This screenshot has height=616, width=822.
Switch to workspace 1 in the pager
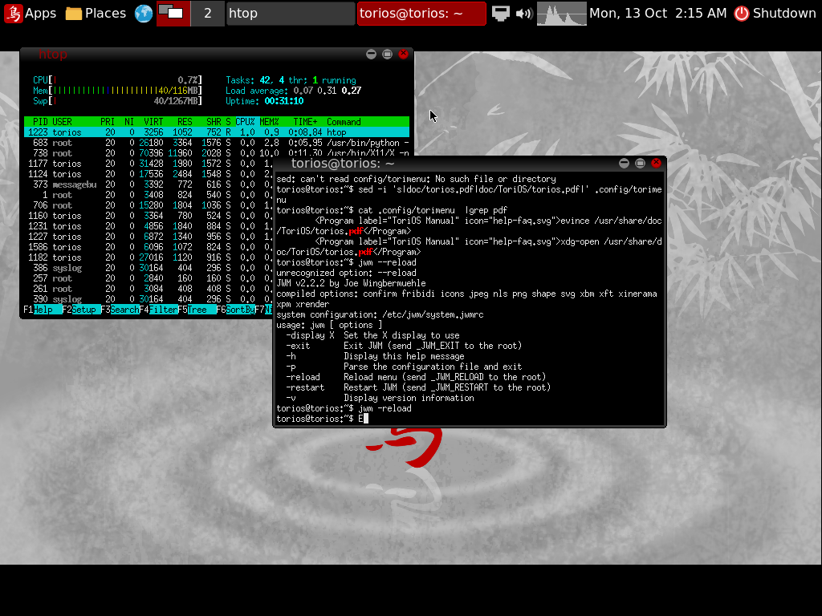click(173, 14)
